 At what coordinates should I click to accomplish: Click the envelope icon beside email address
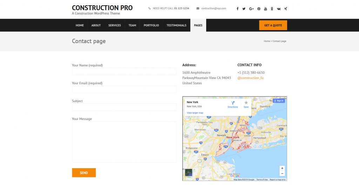point(198,8)
